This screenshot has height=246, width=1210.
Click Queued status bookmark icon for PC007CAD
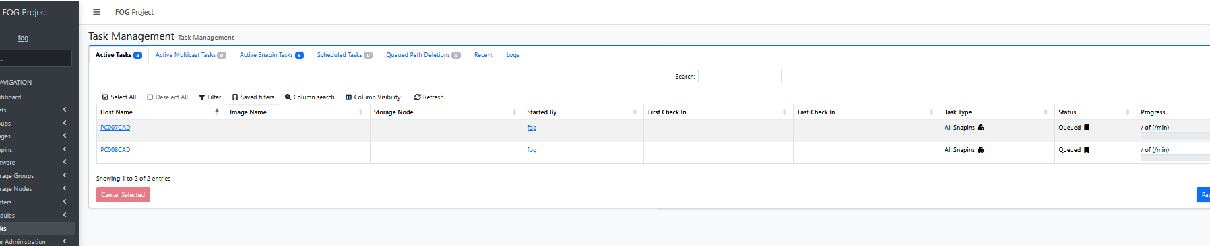(x=1086, y=128)
